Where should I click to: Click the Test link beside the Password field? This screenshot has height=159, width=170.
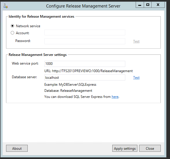[x=136, y=41]
